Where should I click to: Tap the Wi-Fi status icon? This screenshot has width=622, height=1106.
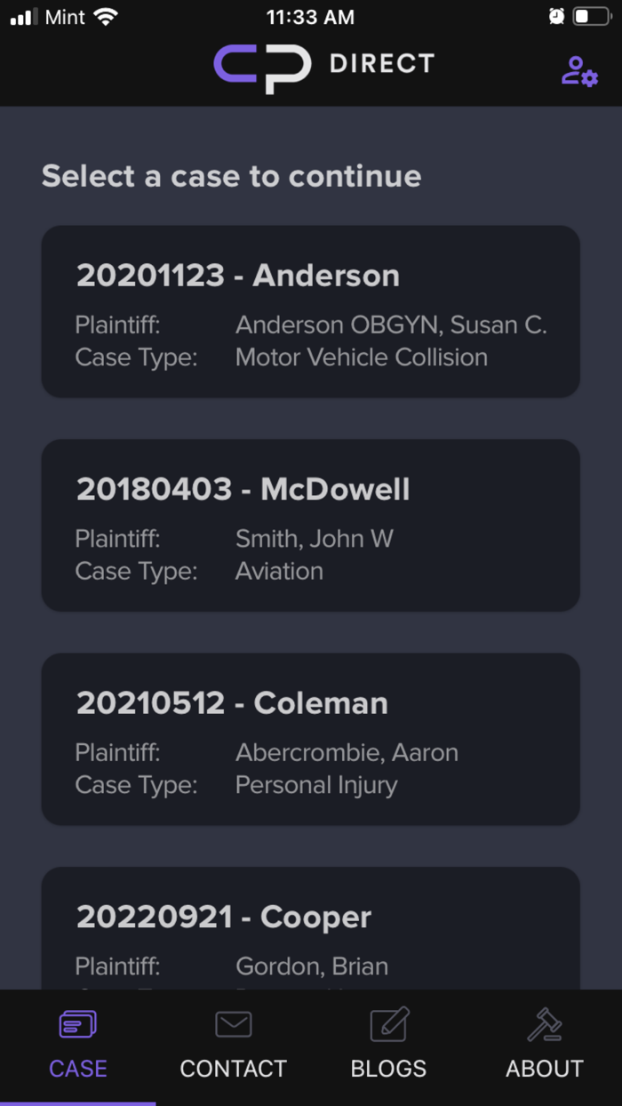pos(107,17)
